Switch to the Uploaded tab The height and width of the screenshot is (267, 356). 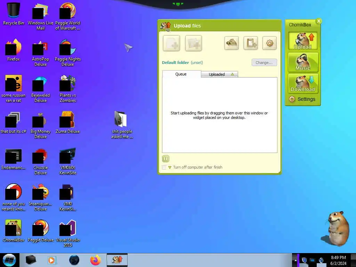pyautogui.click(x=220, y=74)
